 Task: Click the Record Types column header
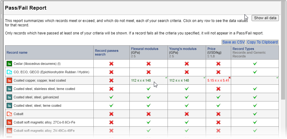pos(243,49)
